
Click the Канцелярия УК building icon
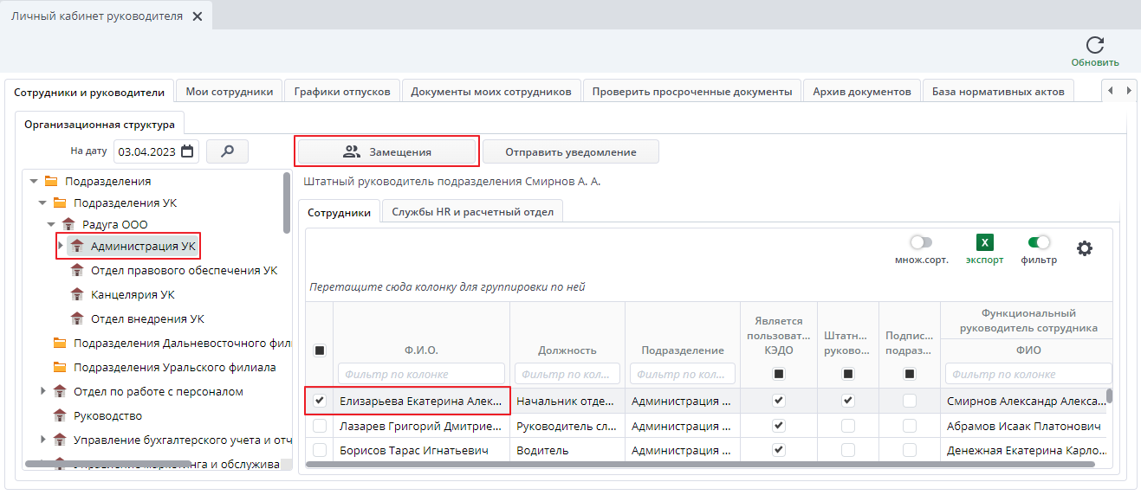[77, 295]
